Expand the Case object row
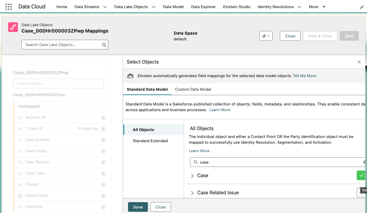Screen dimensions: 367x213 point(192,176)
